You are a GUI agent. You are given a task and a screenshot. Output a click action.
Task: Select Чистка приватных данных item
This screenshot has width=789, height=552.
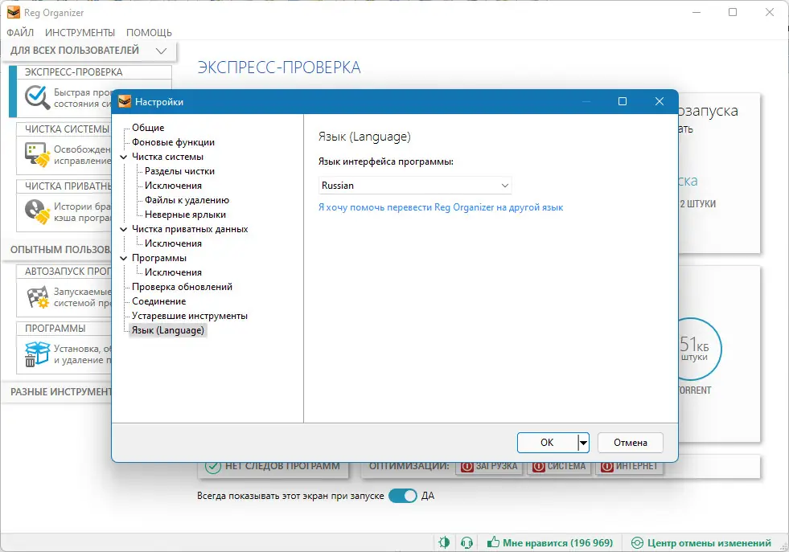tap(190, 229)
